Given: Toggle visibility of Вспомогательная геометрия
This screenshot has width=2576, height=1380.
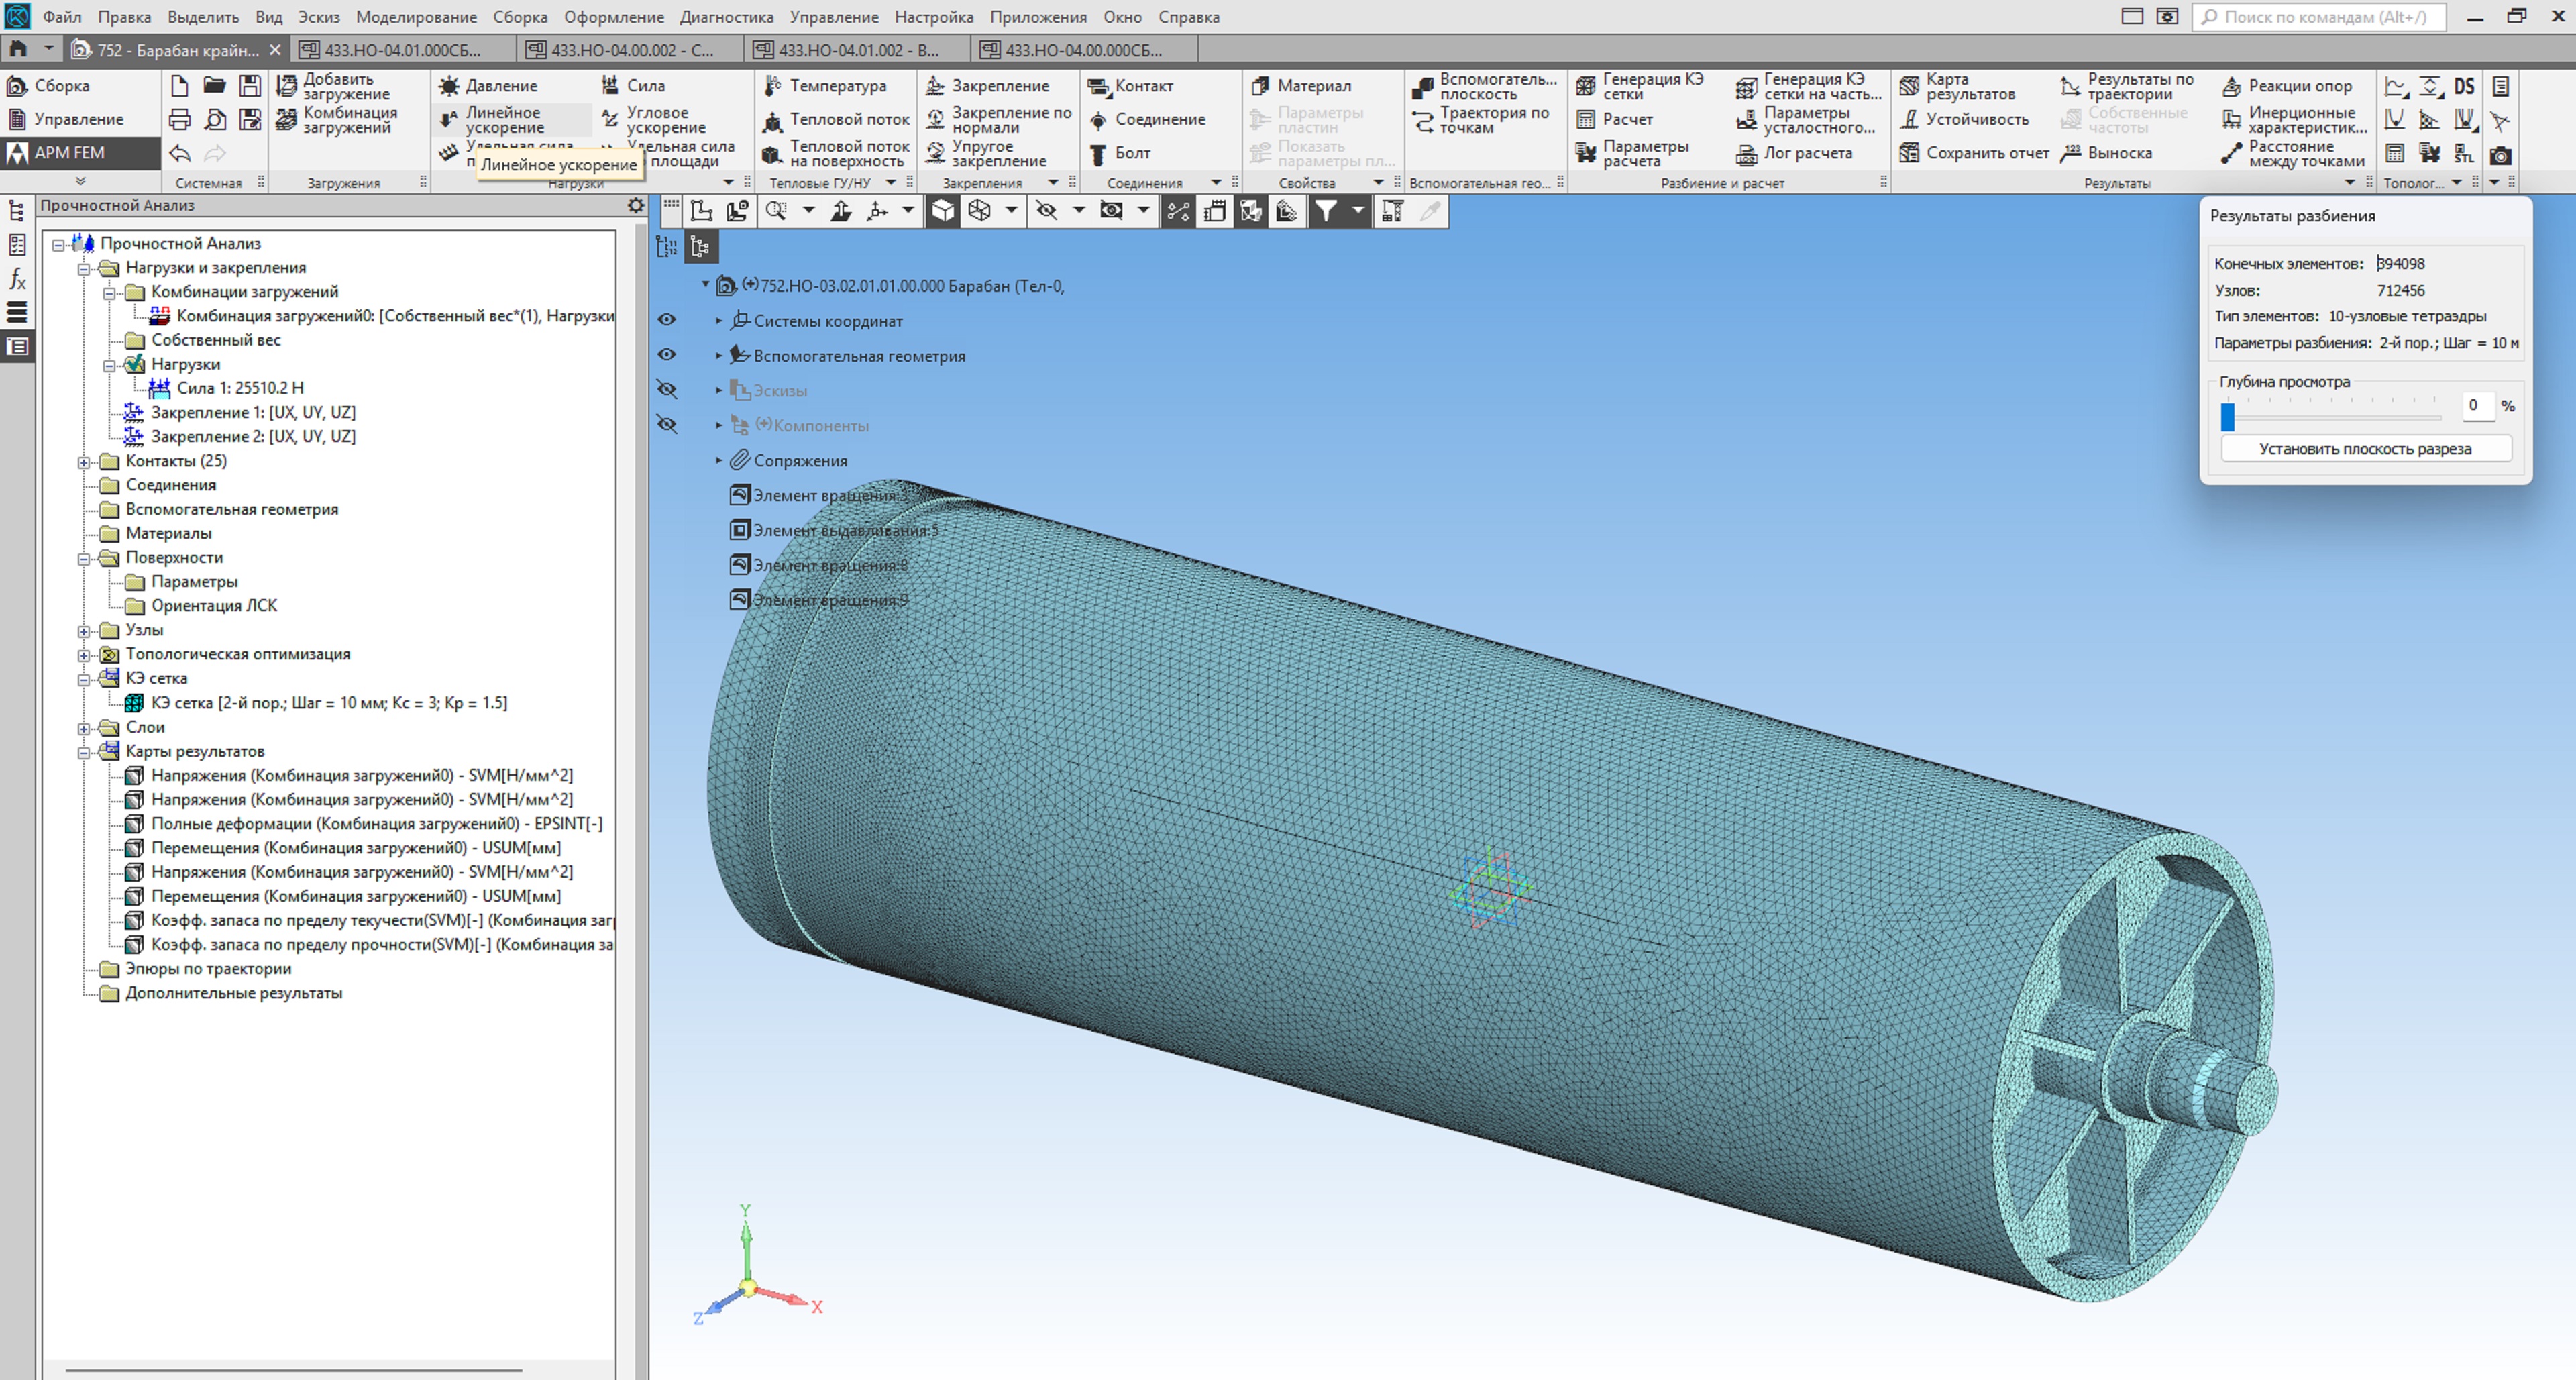Looking at the screenshot, I should 667,355.
